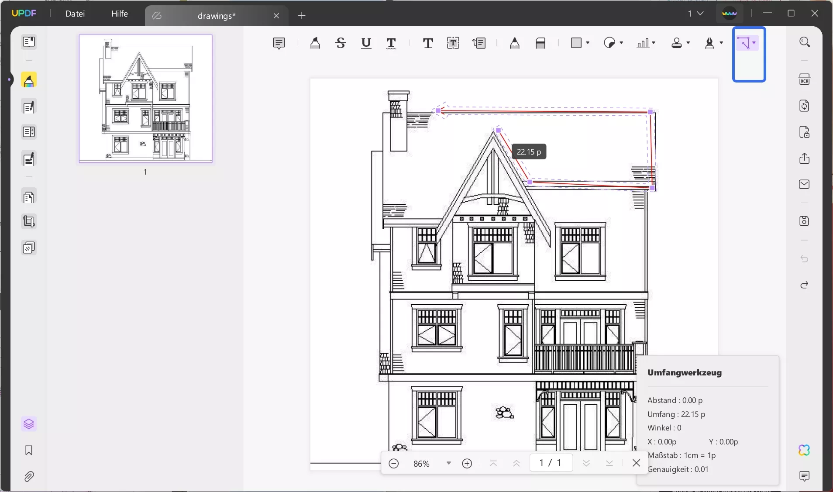Select the Squiggly underline tool
Viewport: 833px width, 492px height.
point(392,43)
